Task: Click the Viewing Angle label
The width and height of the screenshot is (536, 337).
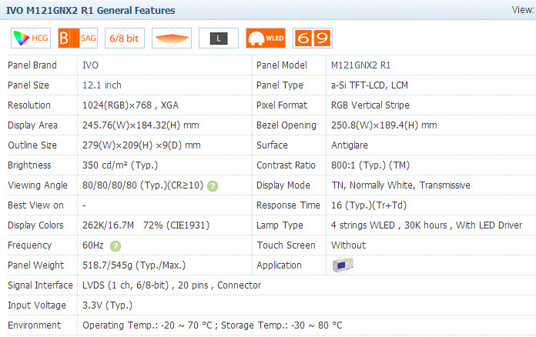Action: tap(38, 185)
